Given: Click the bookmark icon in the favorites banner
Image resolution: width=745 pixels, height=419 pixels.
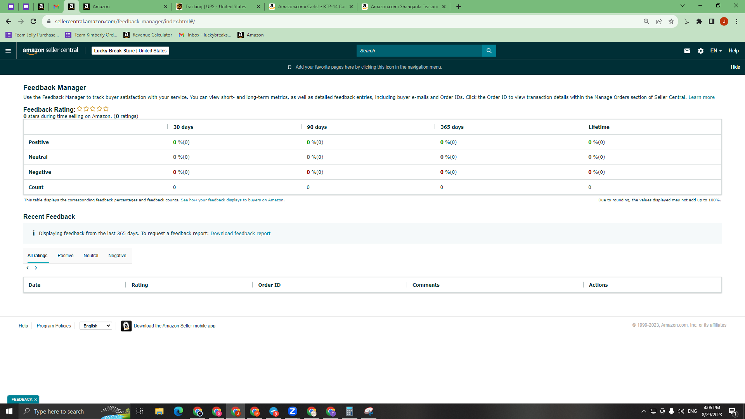Looking at the screenshot, I should tap(289, 67).
